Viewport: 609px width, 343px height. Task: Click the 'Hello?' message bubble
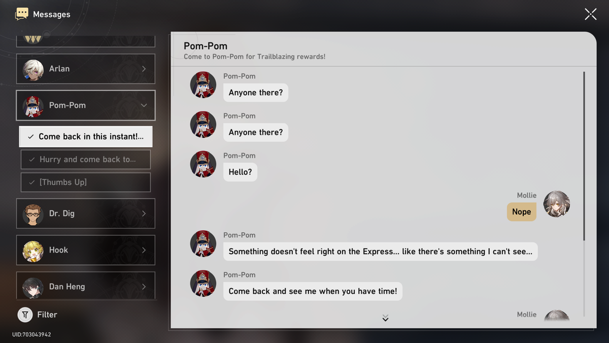pyautogui.click(x=241, y=172)
